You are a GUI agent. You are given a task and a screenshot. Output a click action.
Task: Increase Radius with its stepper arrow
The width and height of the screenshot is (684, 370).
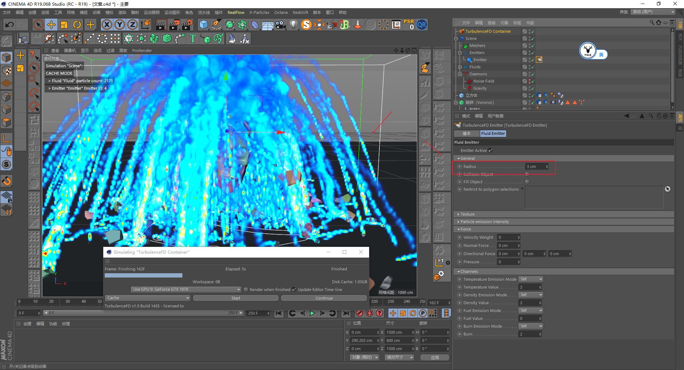click(546, 165)
